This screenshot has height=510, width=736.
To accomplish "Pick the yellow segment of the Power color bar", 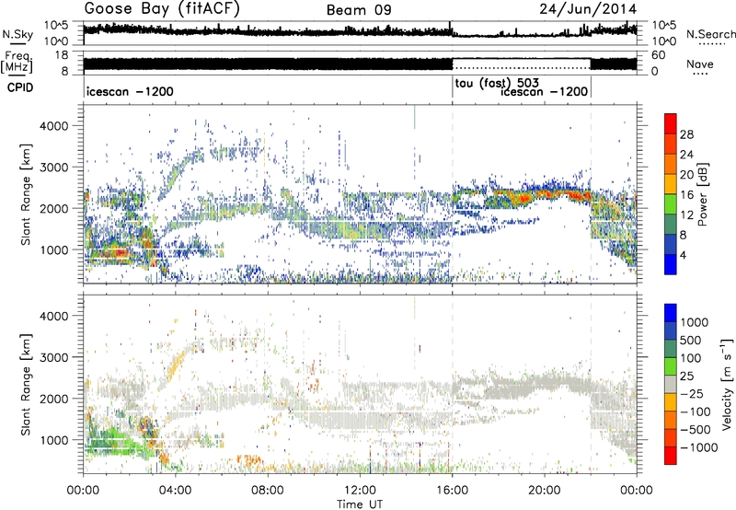I will point(671,184).
